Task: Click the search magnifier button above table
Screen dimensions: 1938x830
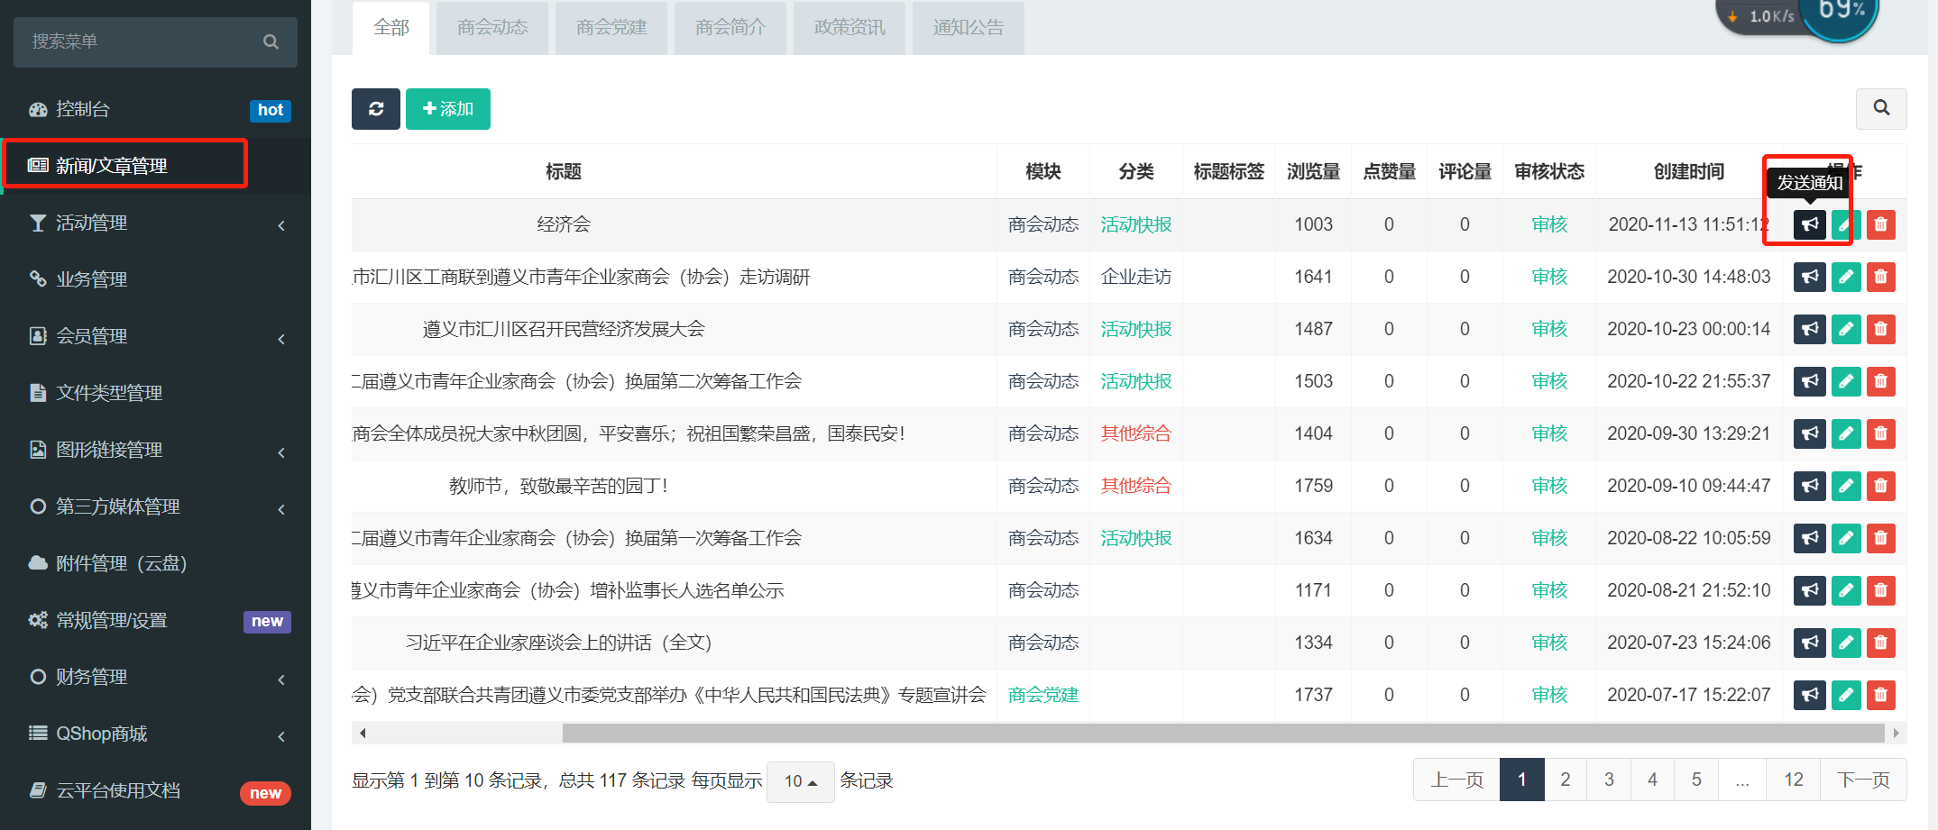Action: point(1880,108)
